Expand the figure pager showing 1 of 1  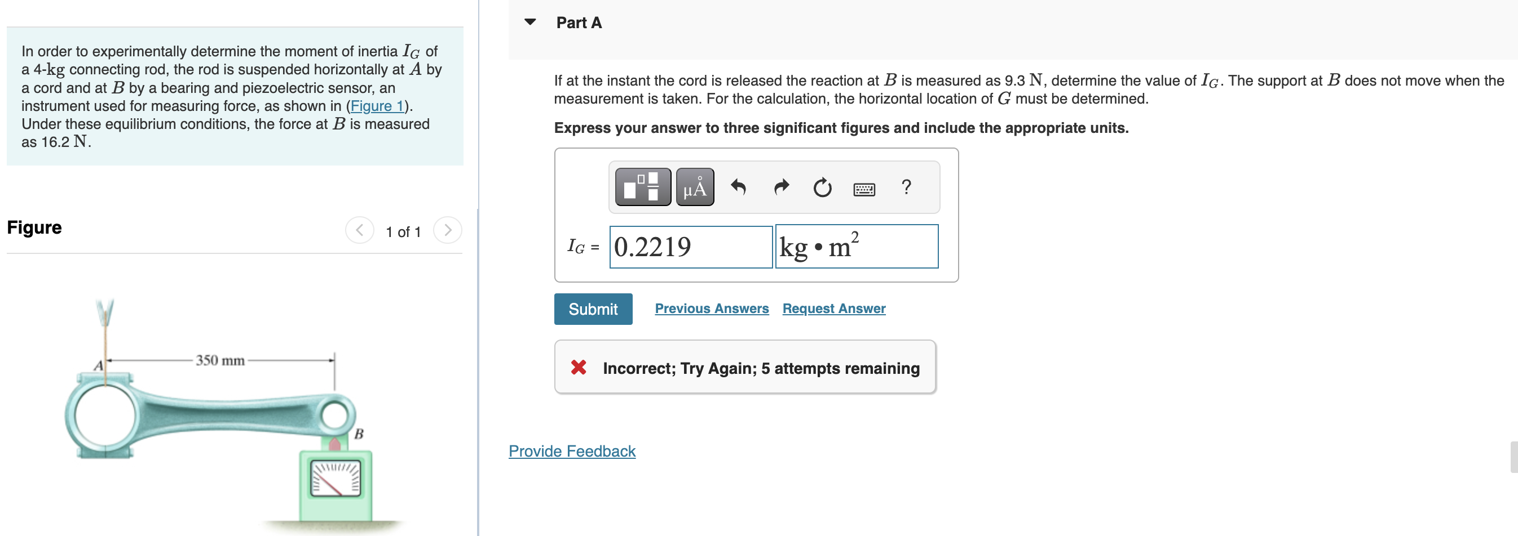tap(403, 231)
